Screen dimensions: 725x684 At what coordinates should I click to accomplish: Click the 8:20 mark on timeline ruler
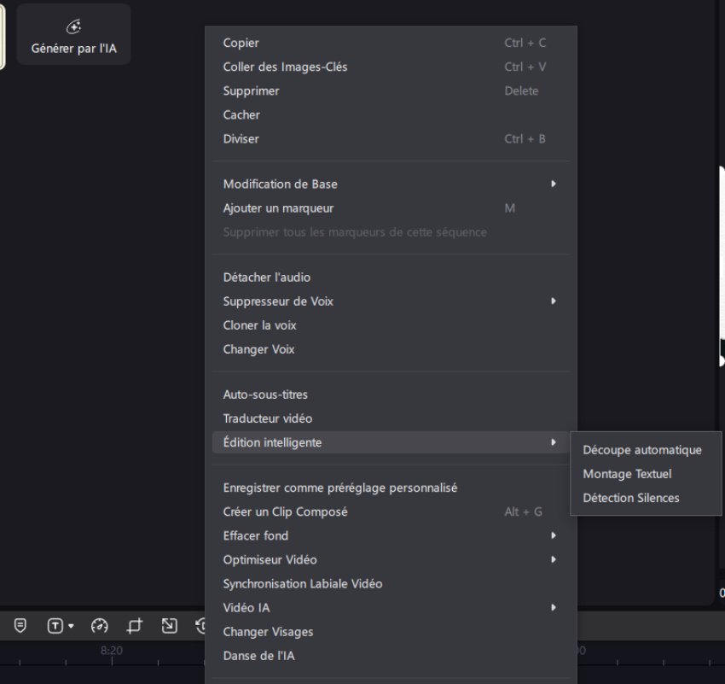(x=112, y=651)
